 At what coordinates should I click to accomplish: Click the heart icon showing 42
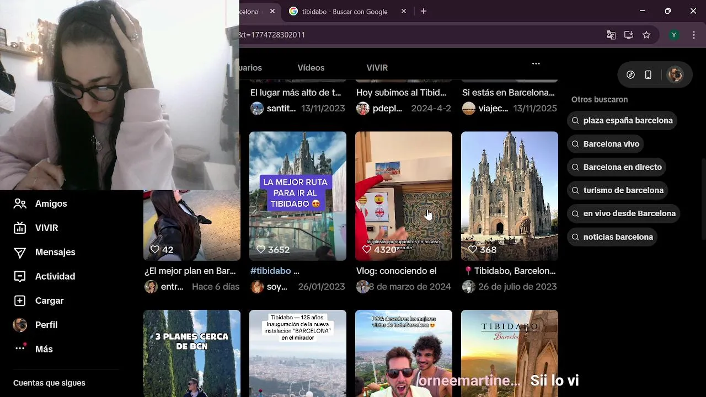coord(155,250)
